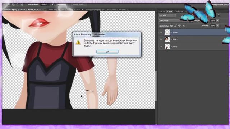Close the ttaki_kopia.png document tab
Image resolution: width=230 pixels, height=129 pixels.
[128, 10]
